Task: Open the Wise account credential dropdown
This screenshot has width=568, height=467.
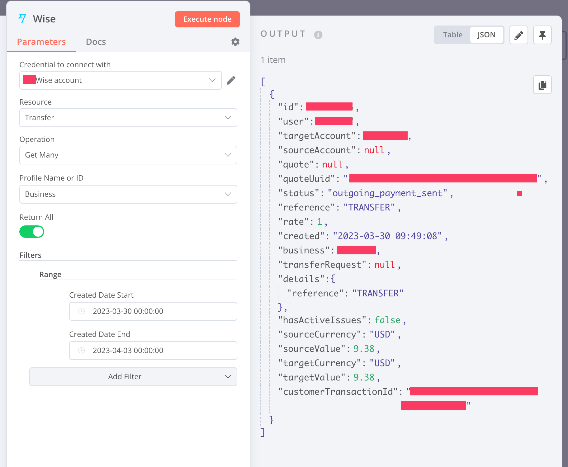Action: tap(120, 80)
